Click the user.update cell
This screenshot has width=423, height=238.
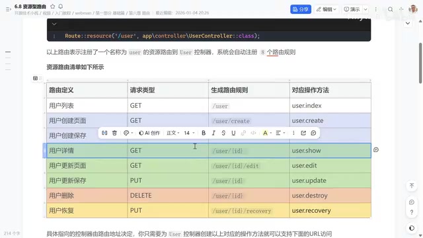[x=330, y=180]
